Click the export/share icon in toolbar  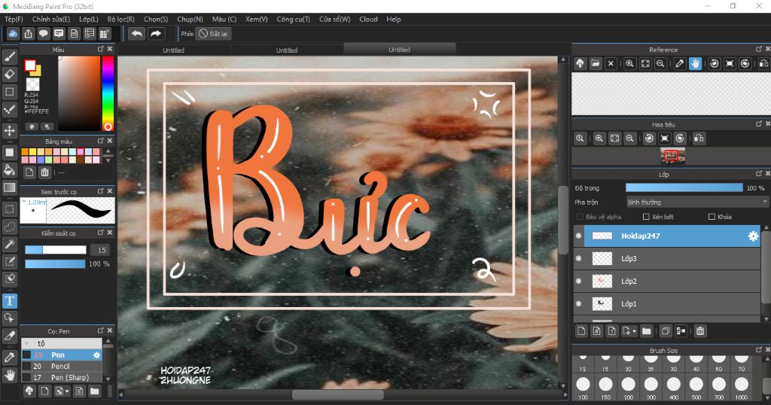[x=28, y=33]
